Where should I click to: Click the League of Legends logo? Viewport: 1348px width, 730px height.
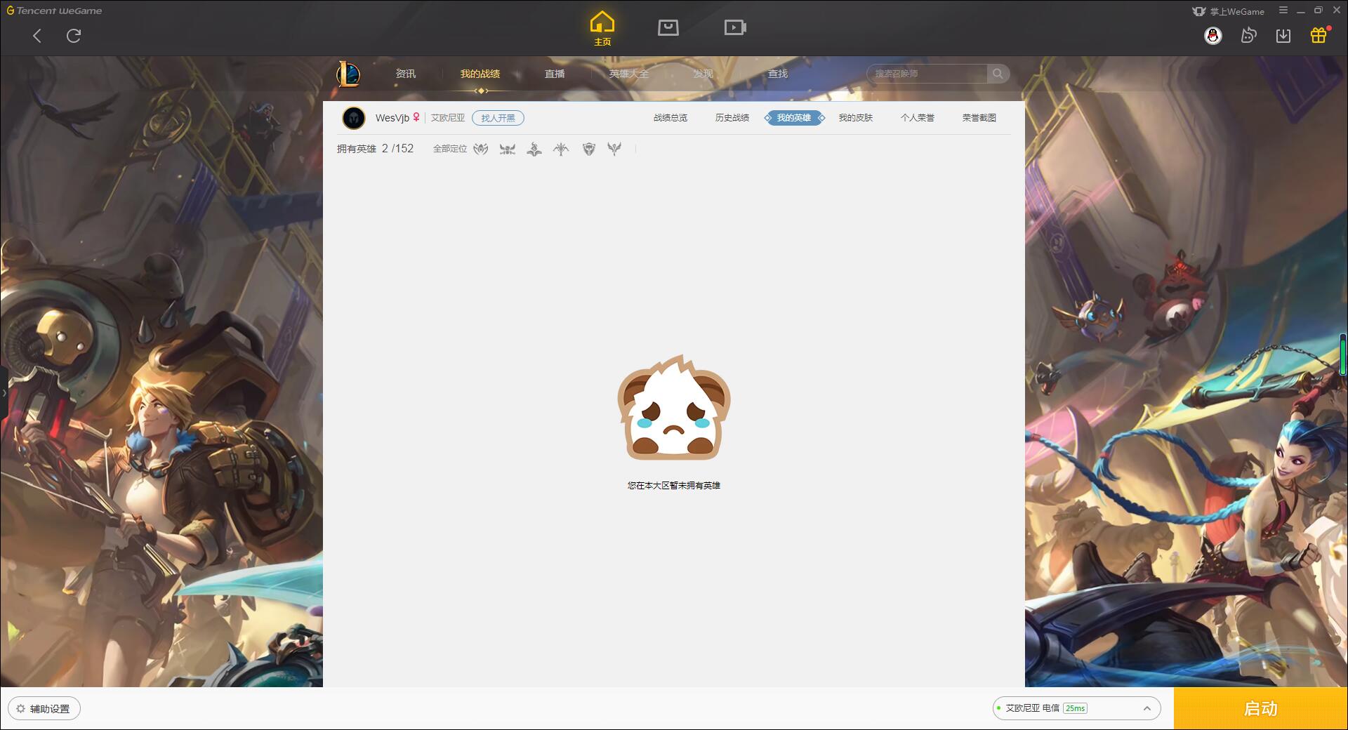pos(348,74)
